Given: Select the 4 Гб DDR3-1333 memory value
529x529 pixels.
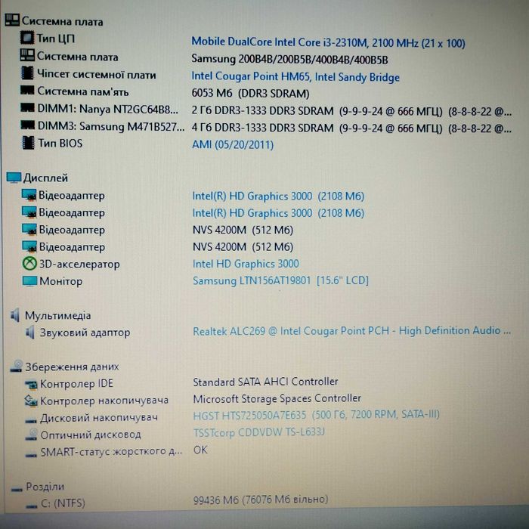Looking at the screenshot, I should [351, 128].
